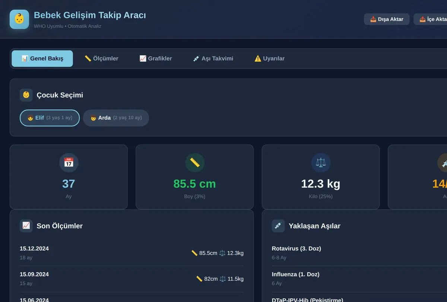The width and height of the screenshot is (447, 302).
Task: Show the Uyarılar tab
Action: tap(269, 58)
